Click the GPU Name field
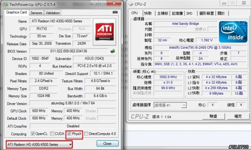 tap(60, 21)
